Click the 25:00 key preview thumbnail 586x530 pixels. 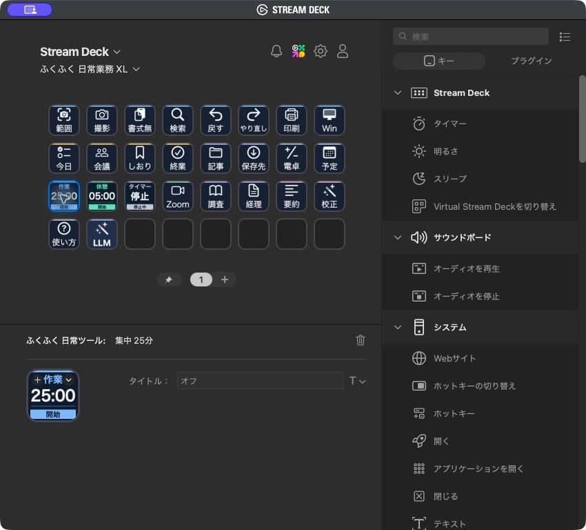point(53,395)
